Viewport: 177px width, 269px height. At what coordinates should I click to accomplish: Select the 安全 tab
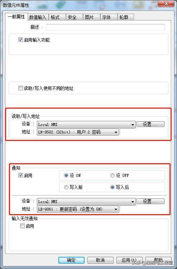pyautogui.click(x=74, y=17)
